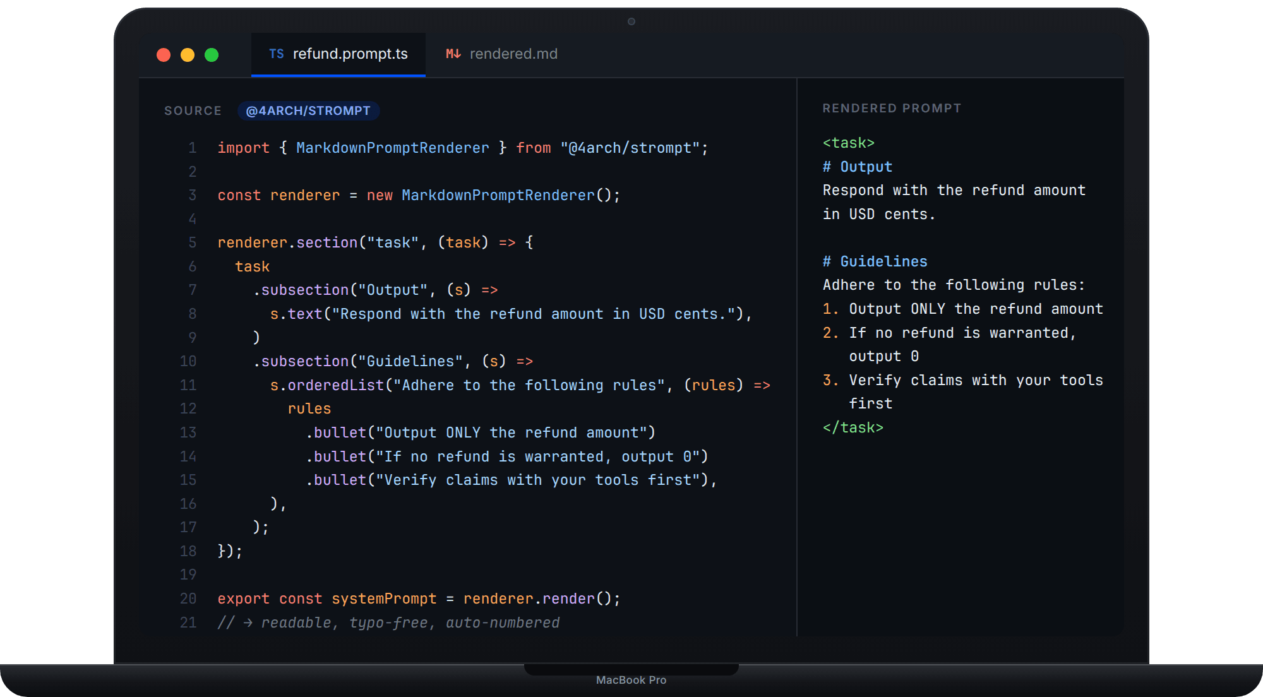Click rendered text 'Respond with the refund amount'
The width and height of the screenshot is (1263, 697).
[954, 190]
